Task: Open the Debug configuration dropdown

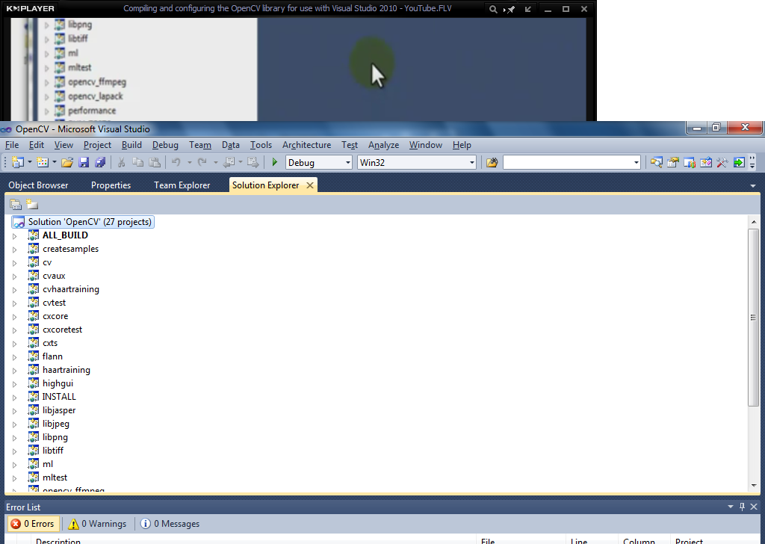Action: coord(348,162)
